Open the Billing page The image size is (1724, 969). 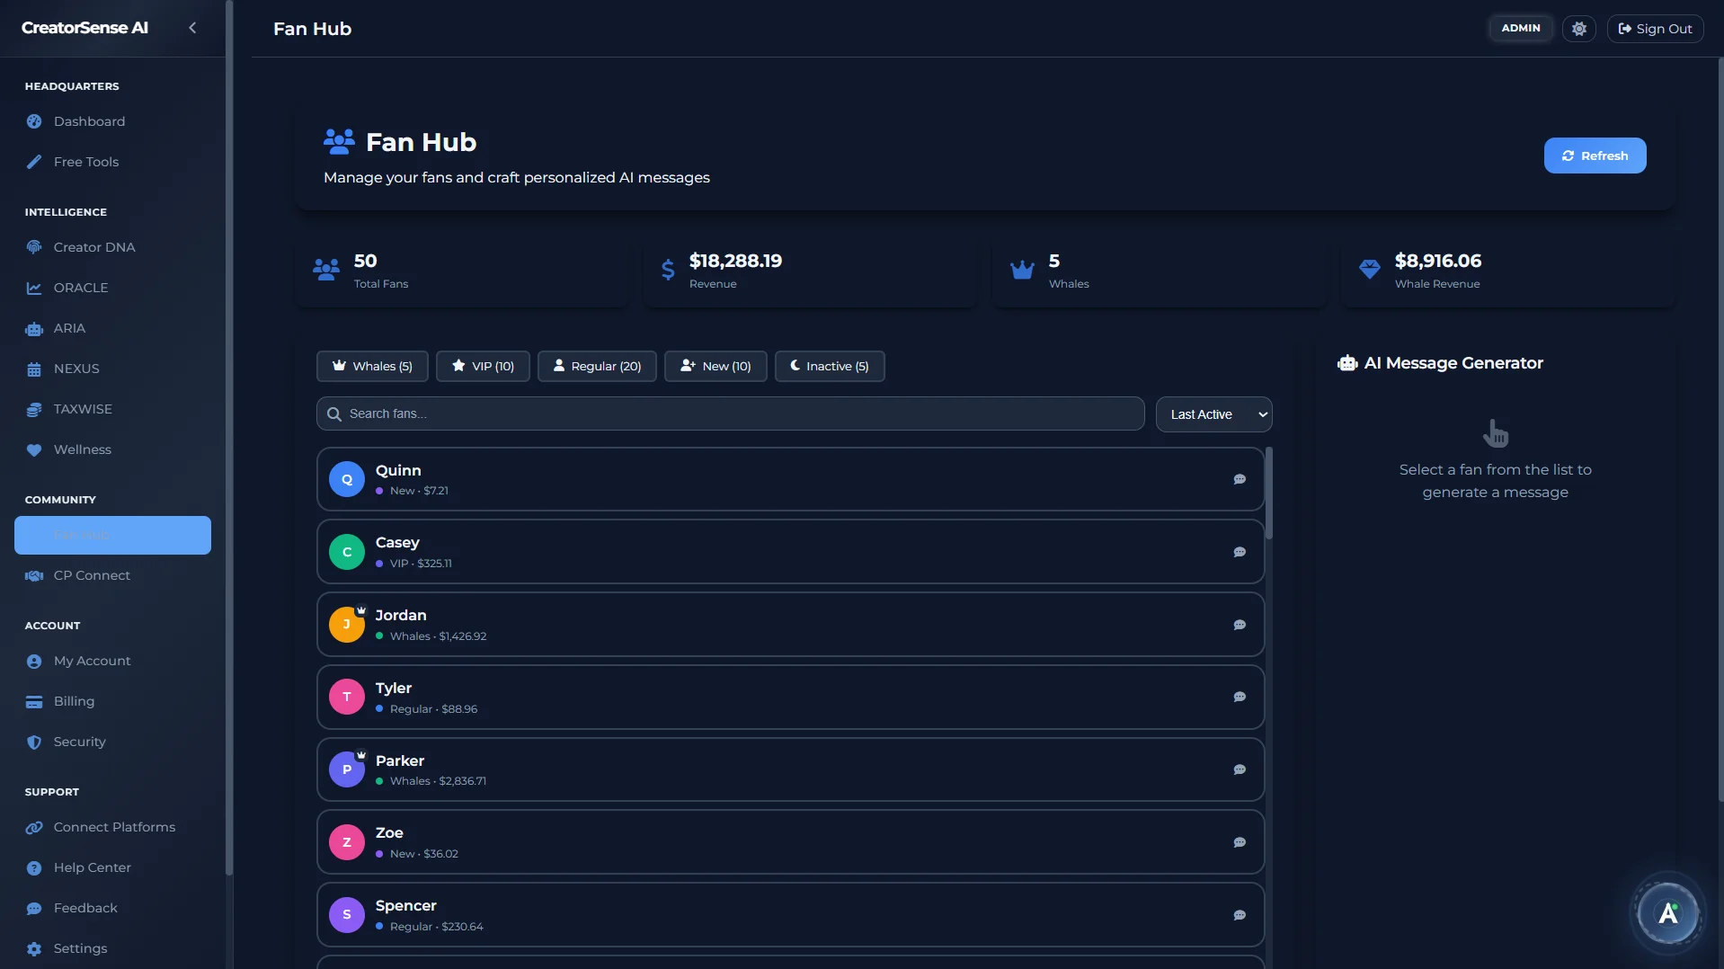click(x=75, y=701)
